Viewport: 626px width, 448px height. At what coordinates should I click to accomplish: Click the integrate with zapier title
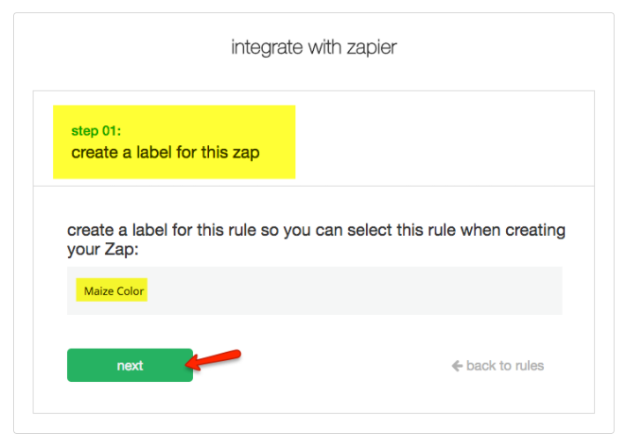coord(314,48)
